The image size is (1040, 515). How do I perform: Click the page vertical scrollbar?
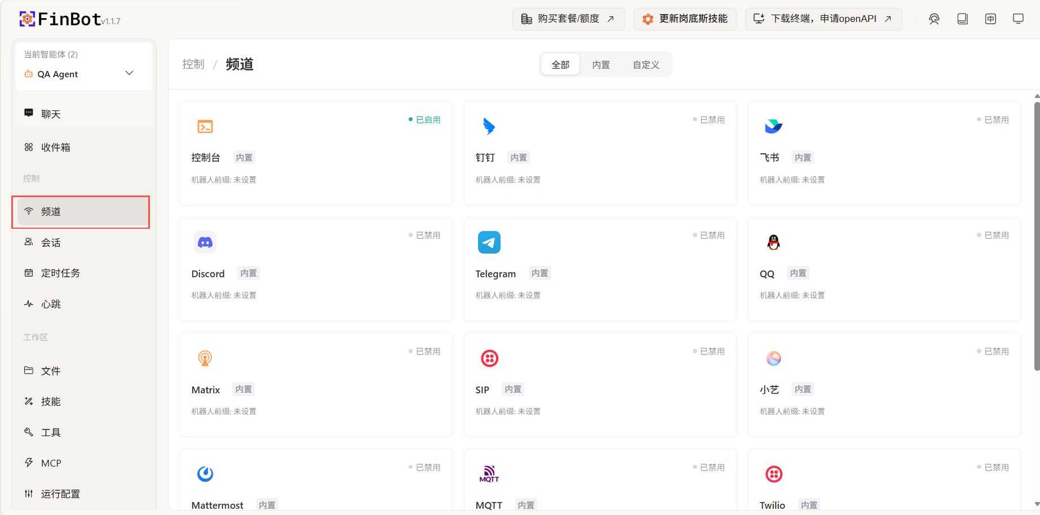(x=1037, y=236)
